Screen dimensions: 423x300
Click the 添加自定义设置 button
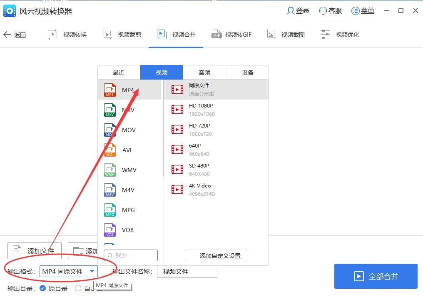tap(216, 255)
